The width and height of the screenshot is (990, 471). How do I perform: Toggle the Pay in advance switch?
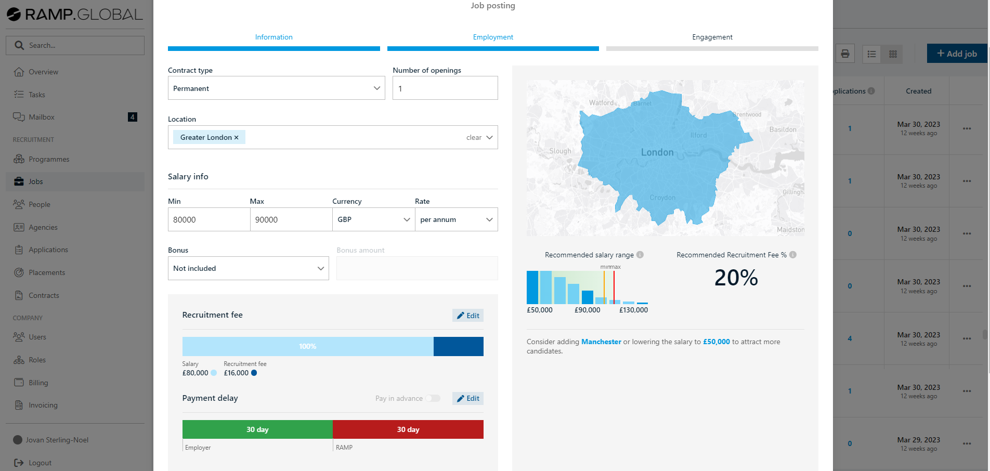click(433, 399)
